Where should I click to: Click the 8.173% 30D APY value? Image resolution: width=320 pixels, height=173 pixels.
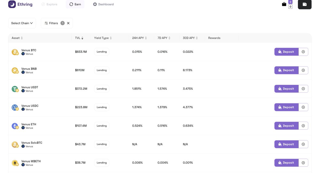(x=187, y=70)
